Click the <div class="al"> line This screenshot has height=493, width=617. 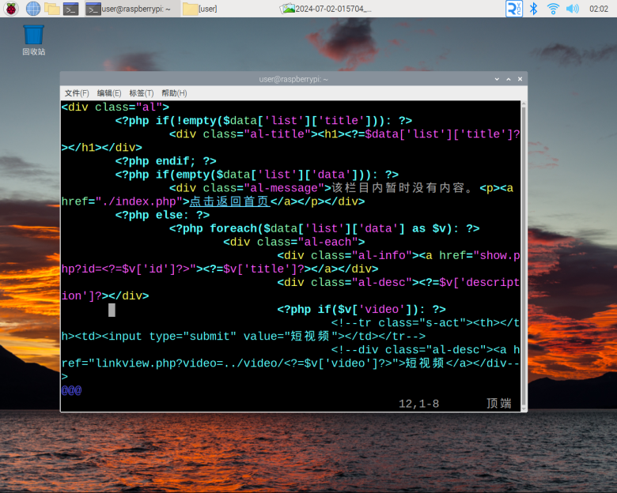(115, 107)
